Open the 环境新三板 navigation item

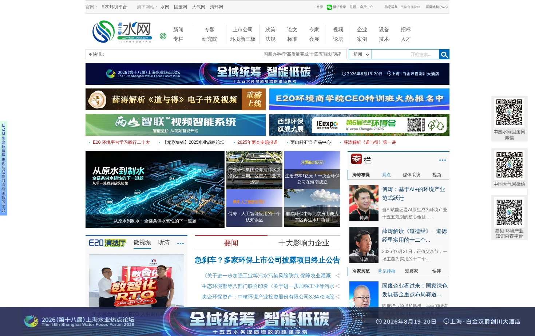click(x=243, y=39)
